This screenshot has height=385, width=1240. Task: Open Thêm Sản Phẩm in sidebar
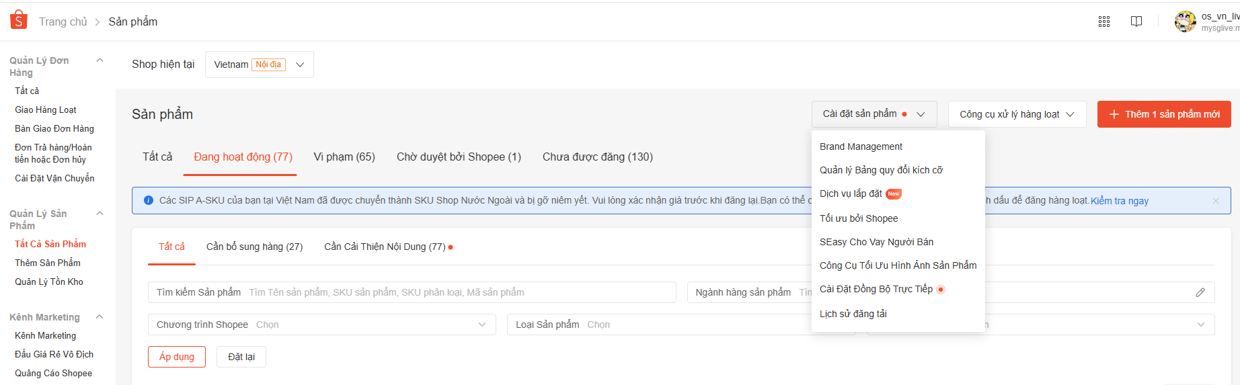(x=48, y=263)
